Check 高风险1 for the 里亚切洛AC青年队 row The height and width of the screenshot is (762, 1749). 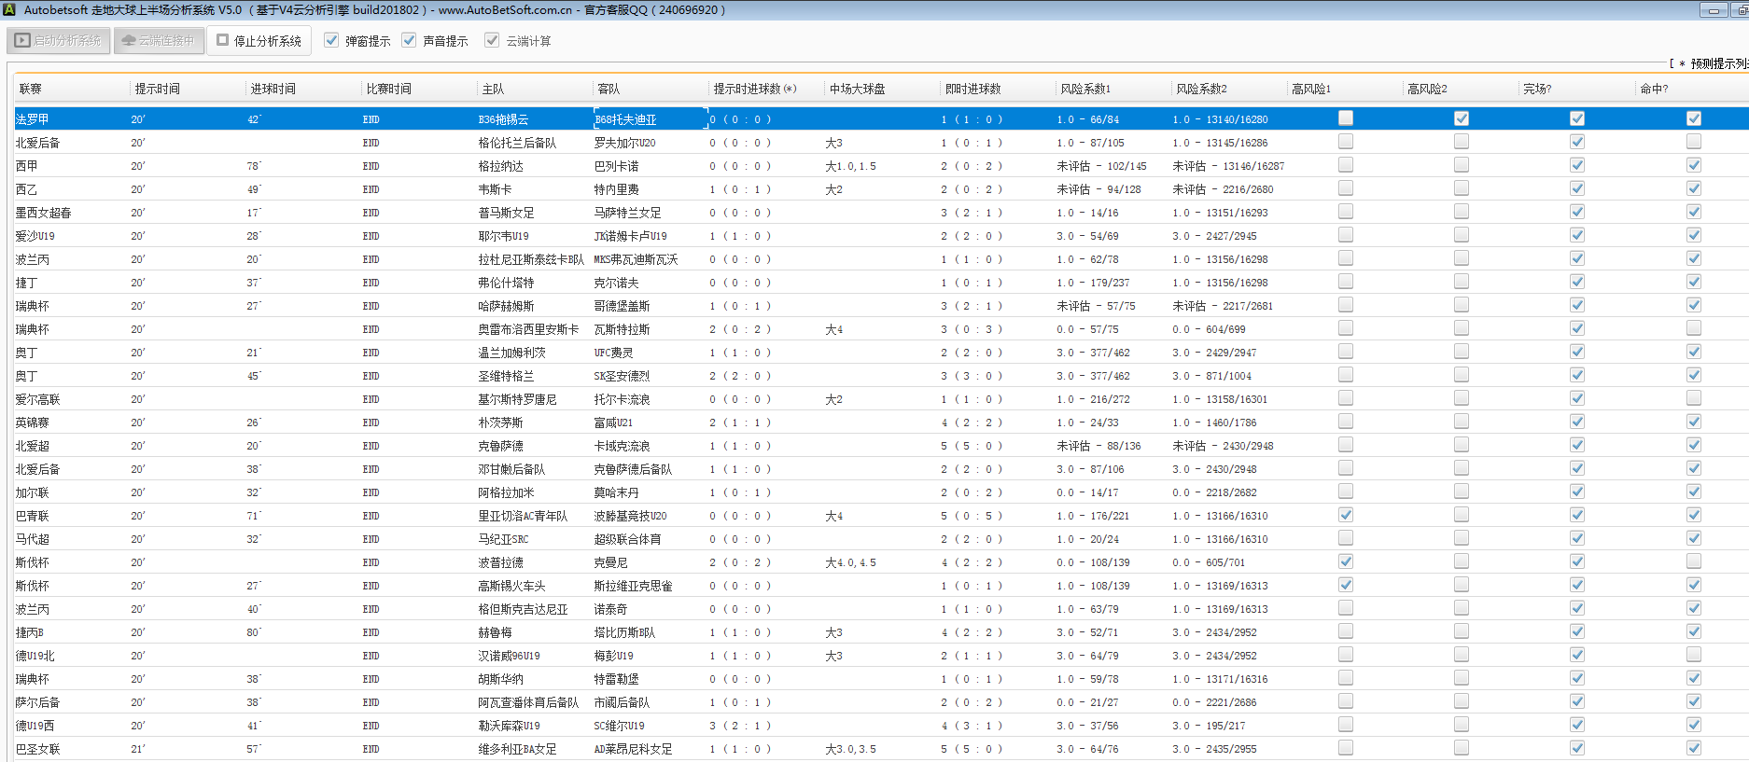click(1345, 515)
